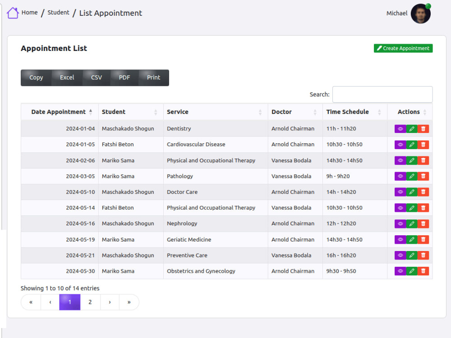Screen dimensions: 451x338
Task: Edit the Geriatic Medicine appointment
Action: 412,239
